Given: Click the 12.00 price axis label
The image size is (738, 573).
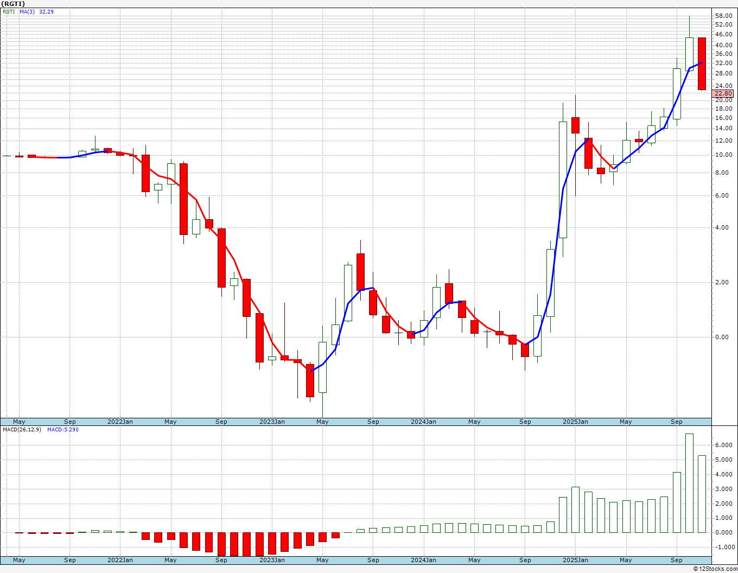Looking at the screenshot, I should coord(723,141).
